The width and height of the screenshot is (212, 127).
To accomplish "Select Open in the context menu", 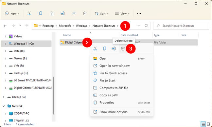I will [122, 59].
